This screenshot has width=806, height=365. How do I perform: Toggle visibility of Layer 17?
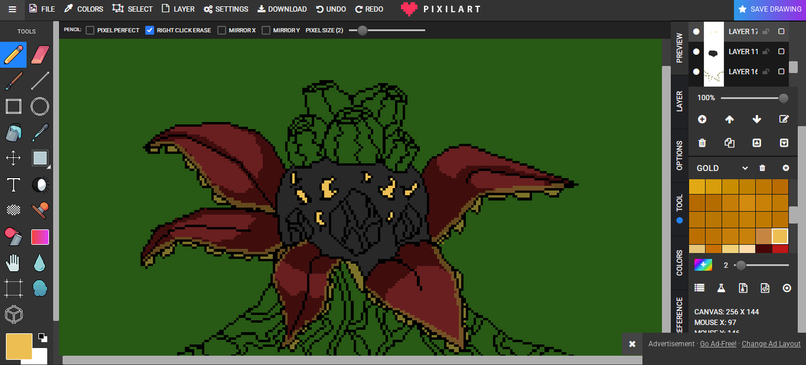point(696,31)
